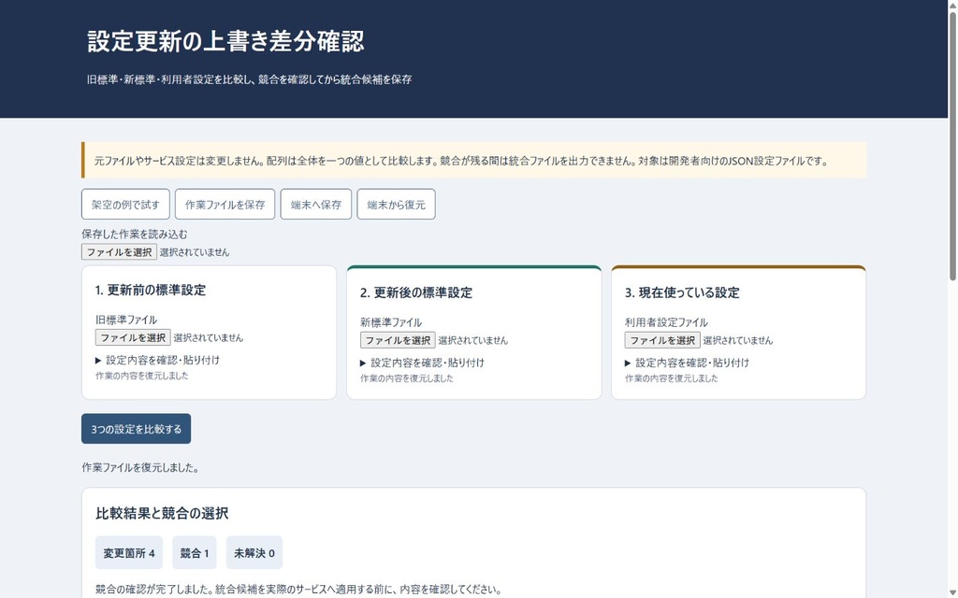This screenshot has width=958, height=598.
Task: Click the subtitle starting 旧標準・新標準・利用者設定を比較し
Action: pyautogui.click(x=249, y=79)
